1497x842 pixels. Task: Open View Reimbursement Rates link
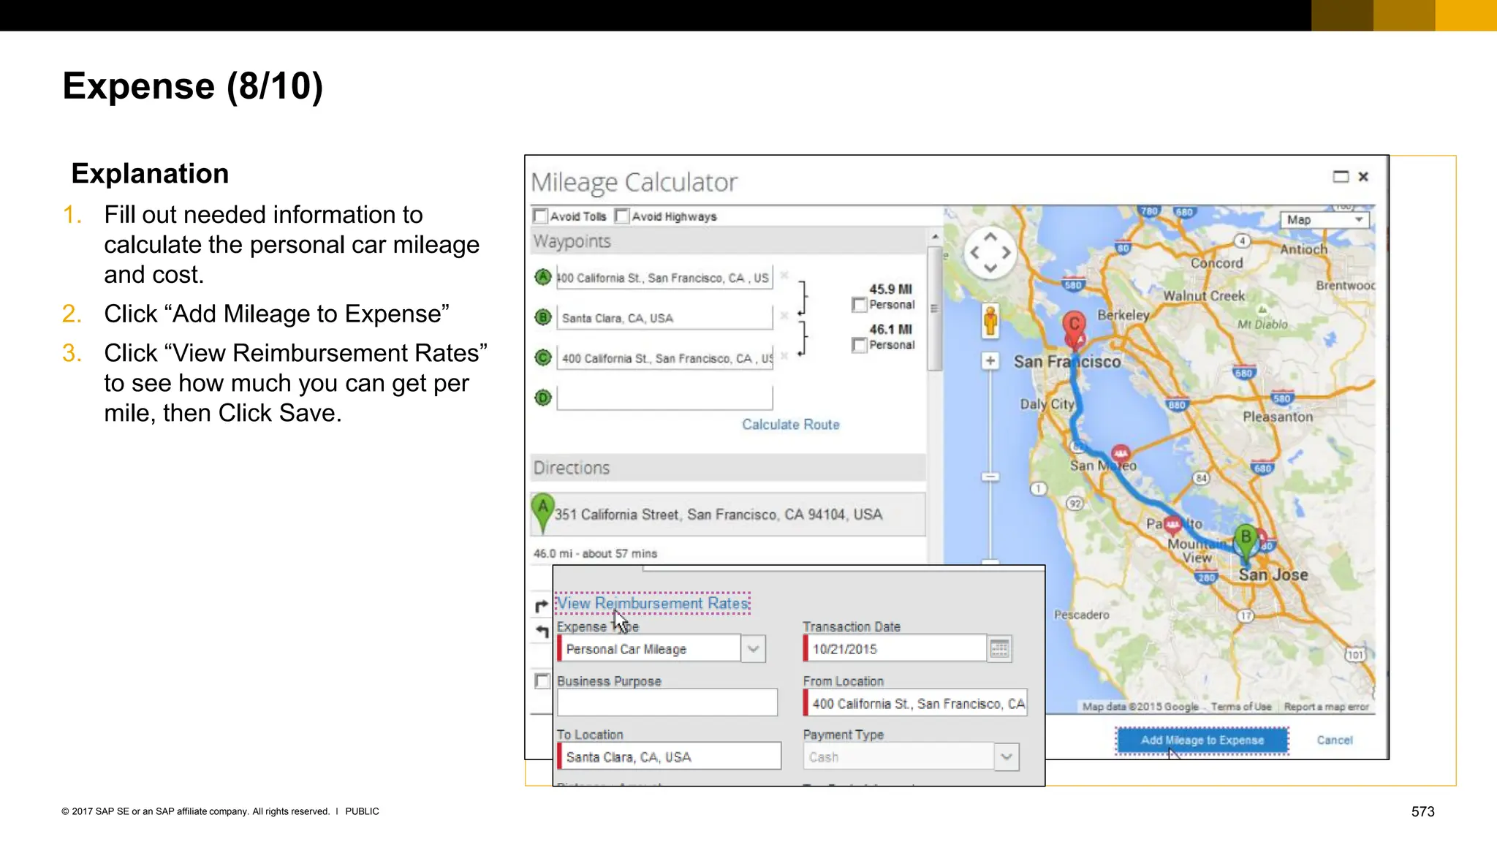click(653, 604)
